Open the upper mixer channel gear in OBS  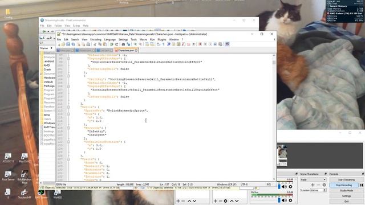click(x=290, y=187)
